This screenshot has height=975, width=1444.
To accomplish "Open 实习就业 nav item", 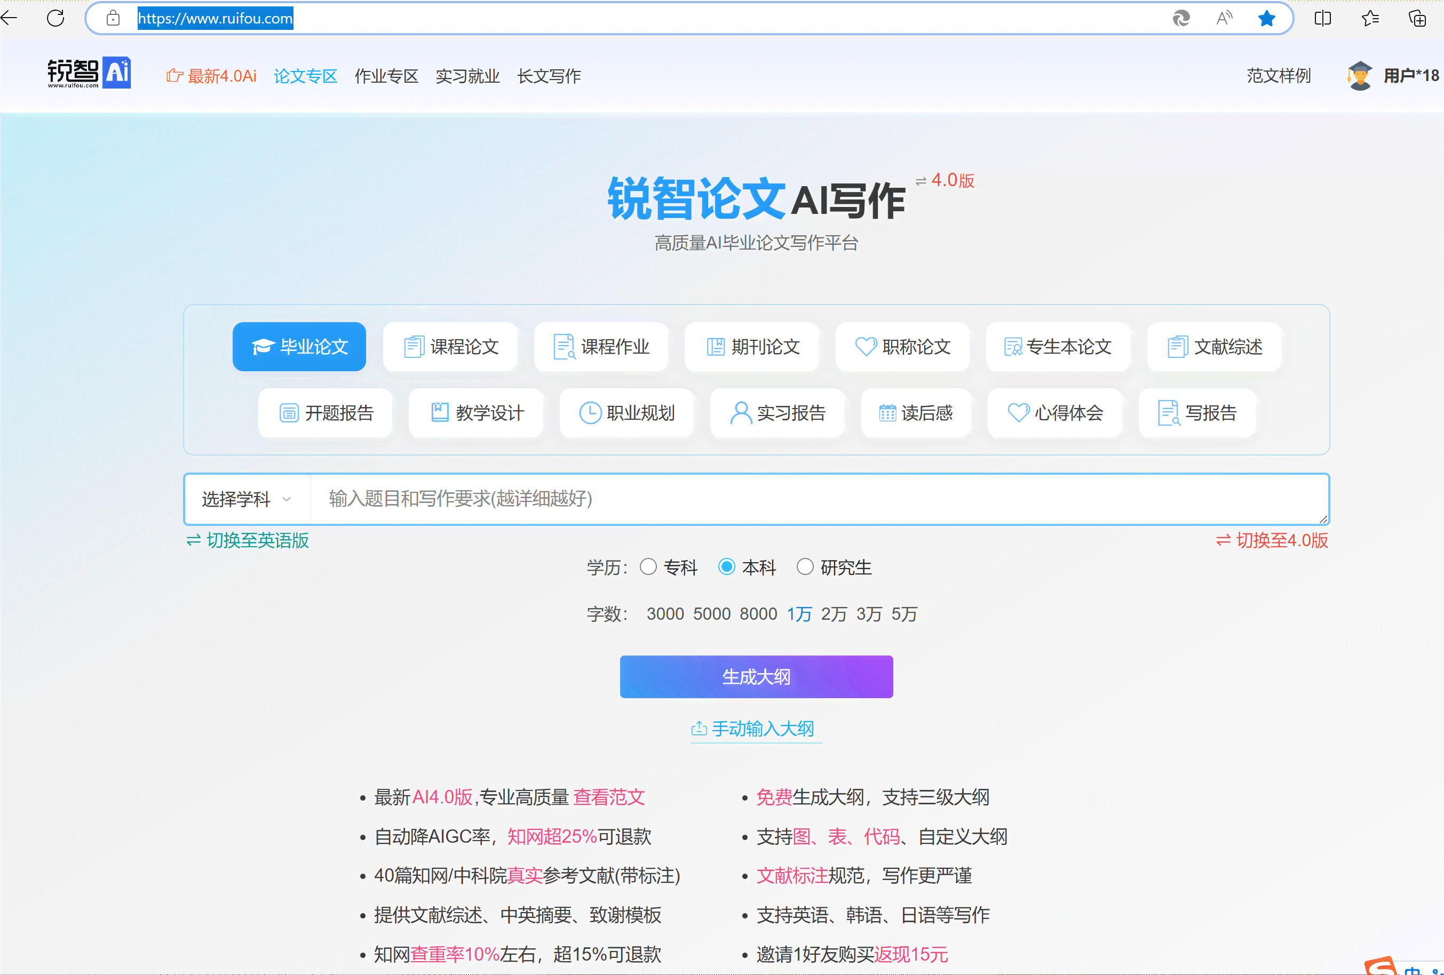I will [x=467, y=76].
